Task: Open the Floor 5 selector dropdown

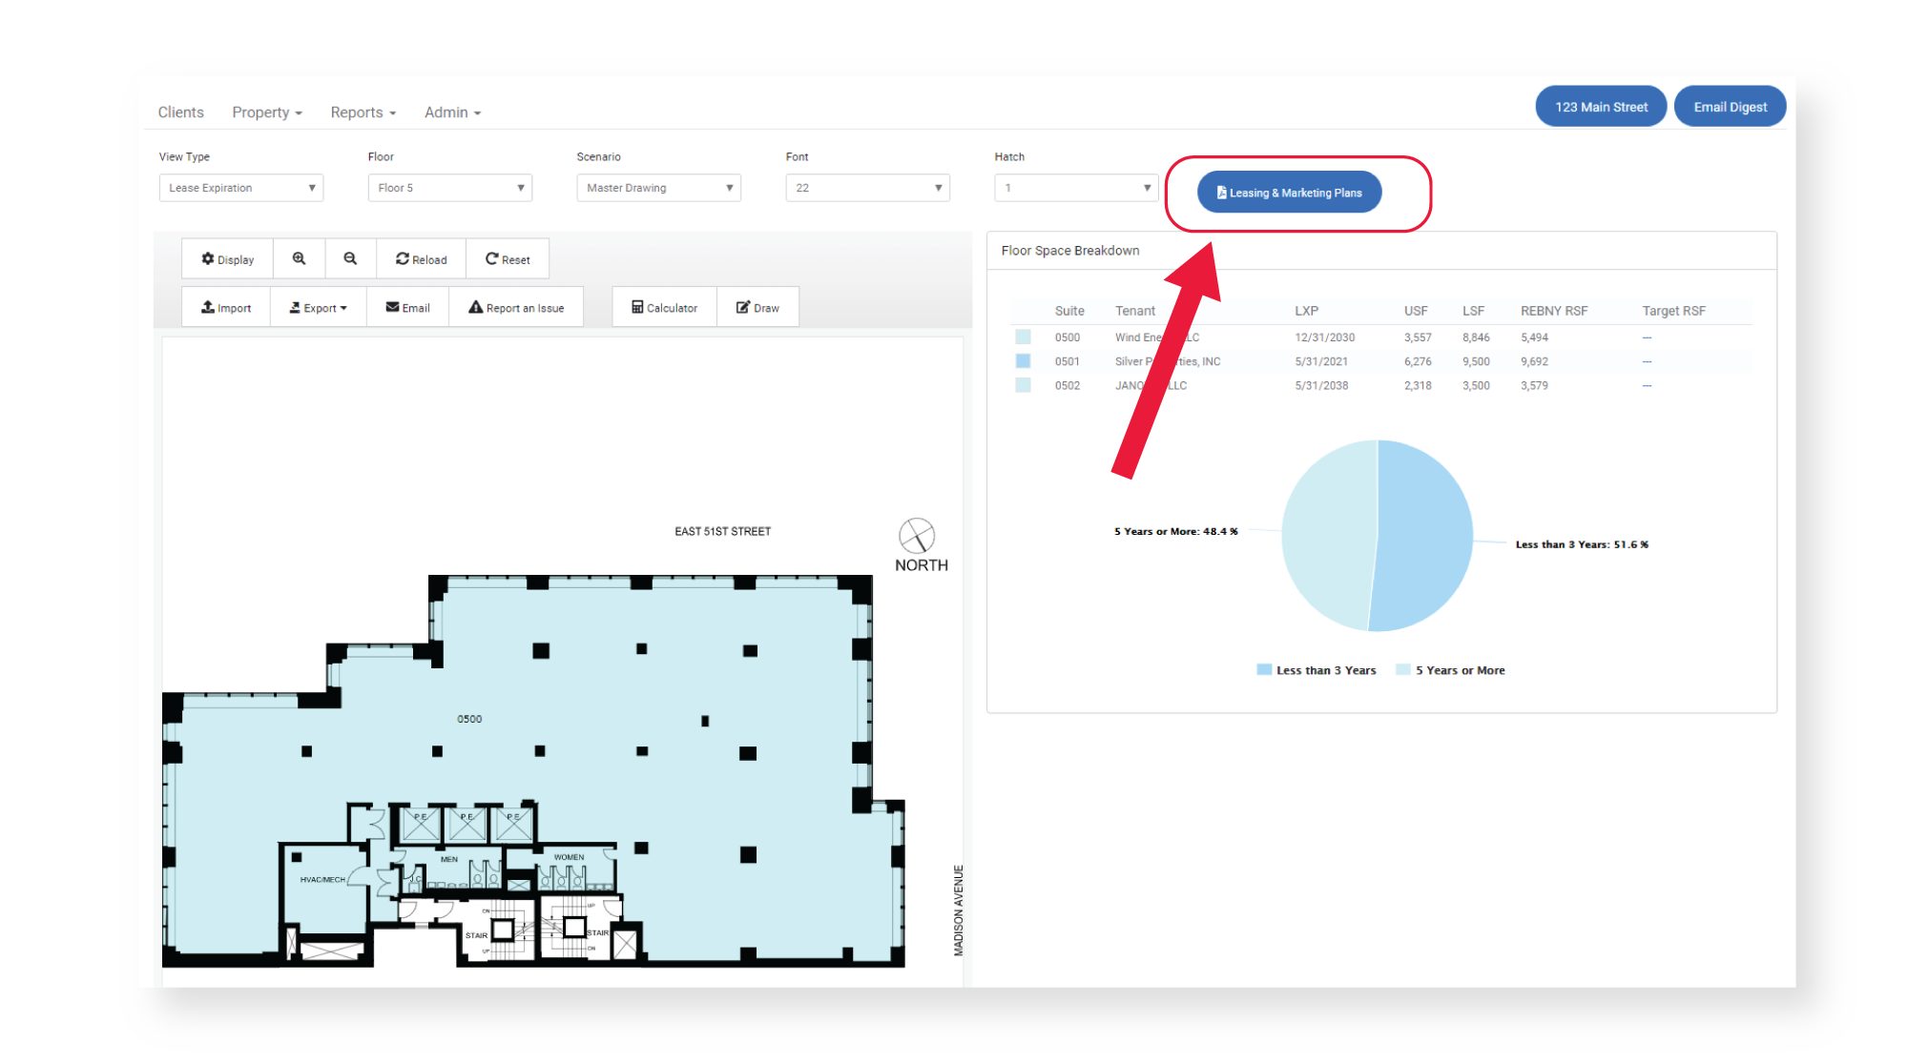Action: (x=450, y=188)
